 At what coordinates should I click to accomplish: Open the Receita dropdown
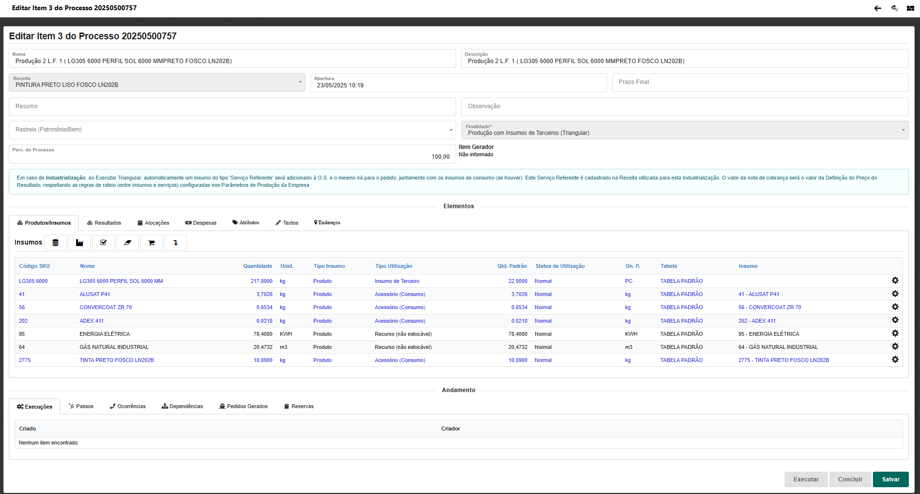click(157, 82)
